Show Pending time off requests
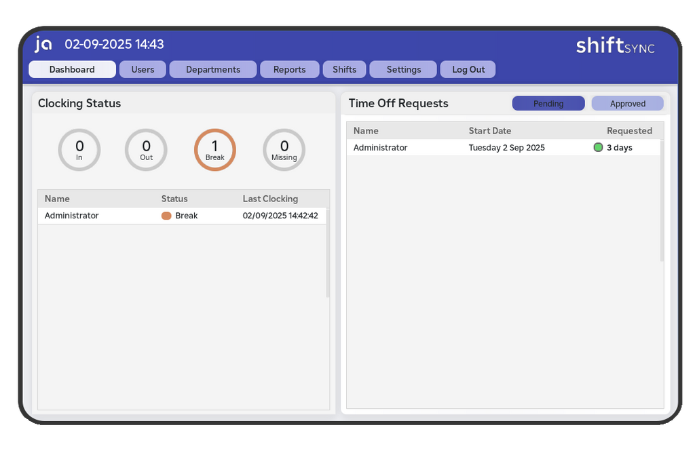Viewport: 695px width, 455px height. (x=548, y=104)
